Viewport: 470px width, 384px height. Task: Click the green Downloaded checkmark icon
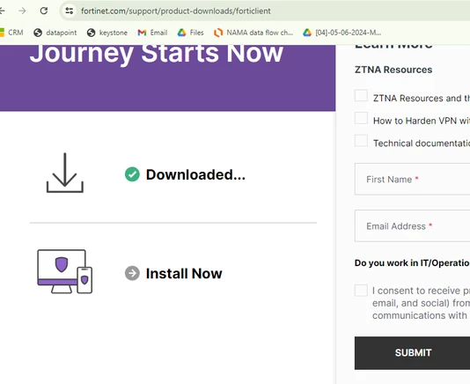[x=132, y=174]
